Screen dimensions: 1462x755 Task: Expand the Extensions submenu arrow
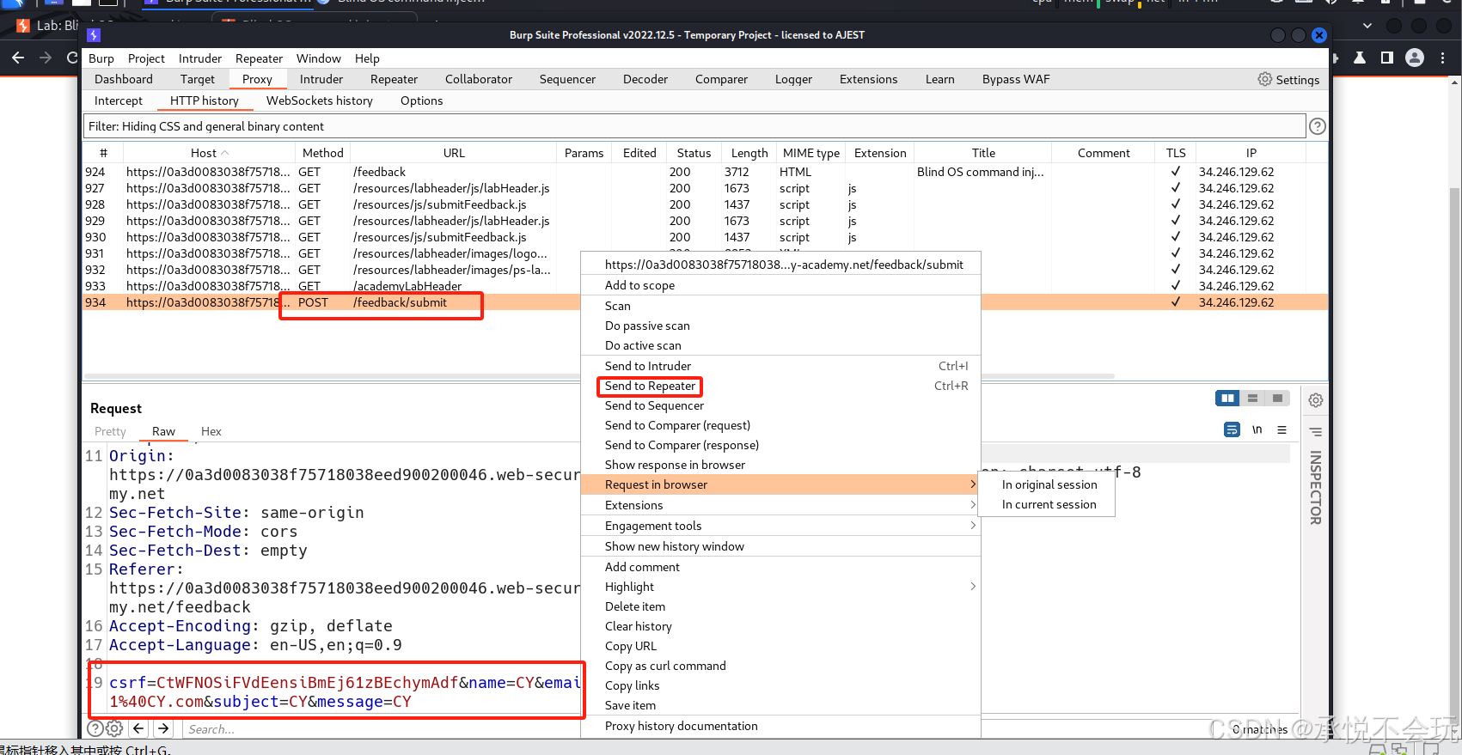pyautogui.click(x=973, y=505)
